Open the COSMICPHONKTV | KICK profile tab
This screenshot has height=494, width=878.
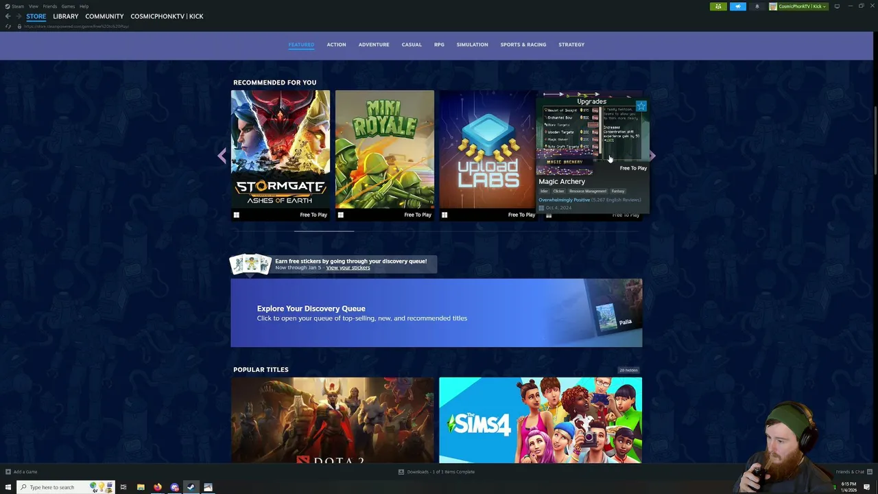click(x=167, y=16)
